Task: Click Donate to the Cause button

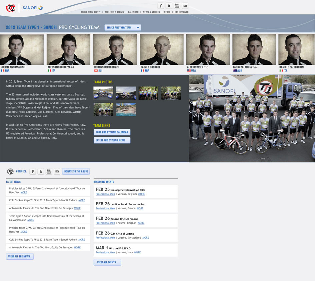Action: coord(76,172)
